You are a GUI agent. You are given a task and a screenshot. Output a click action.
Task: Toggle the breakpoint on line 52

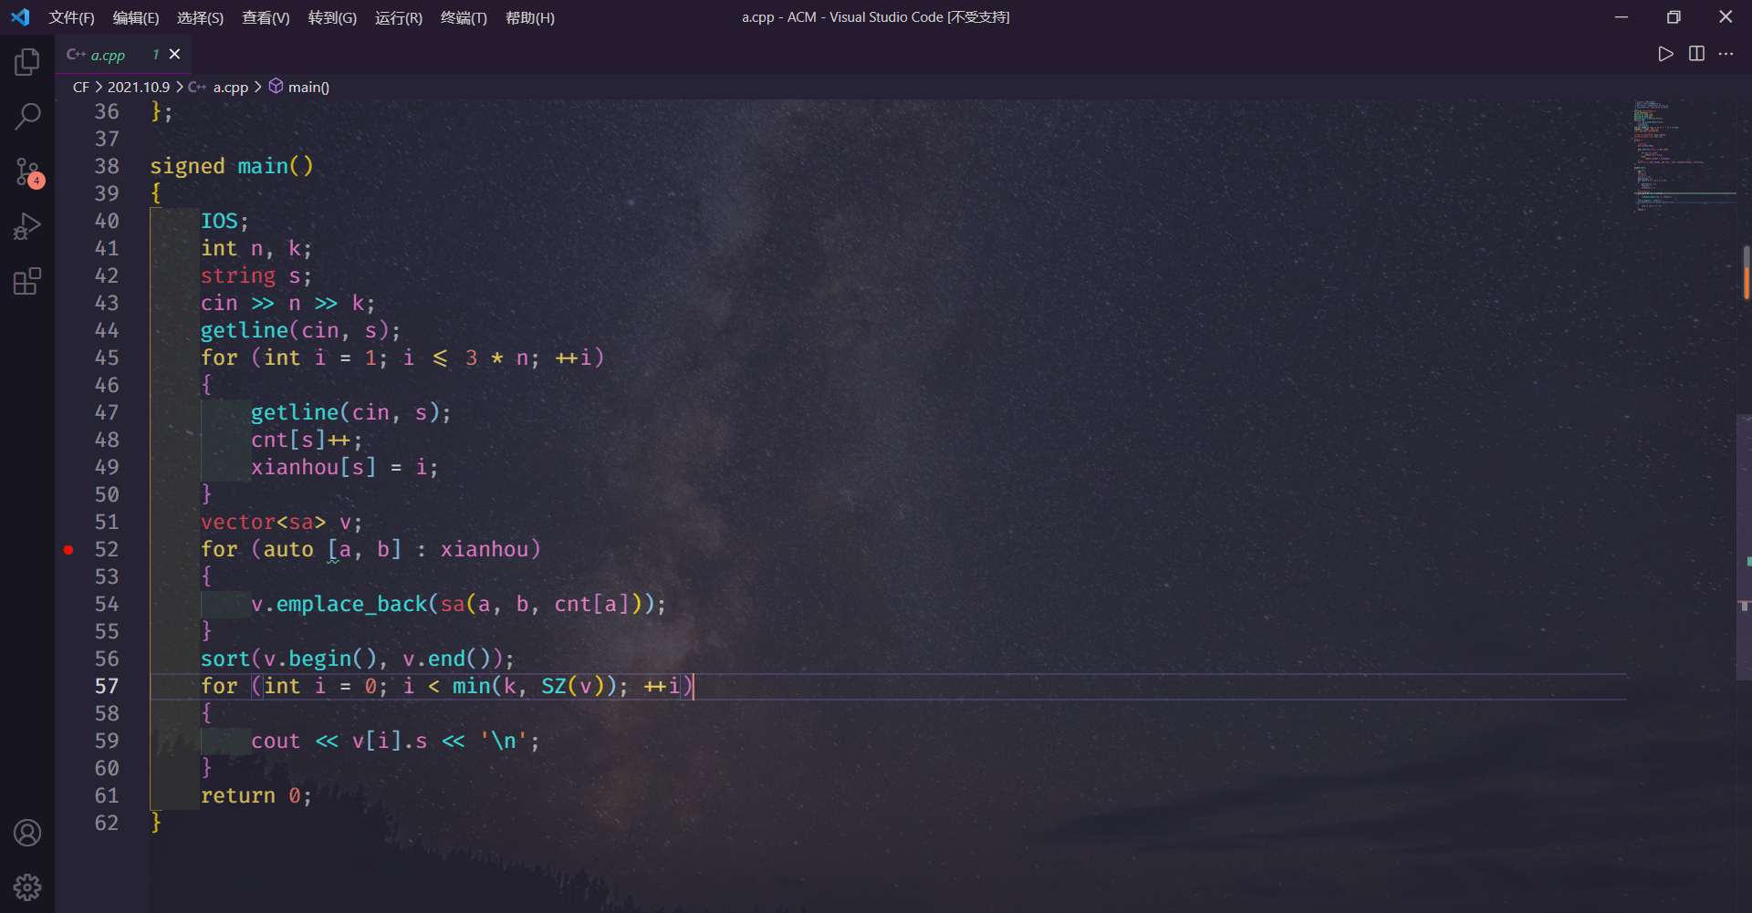[x=68, y=549]
